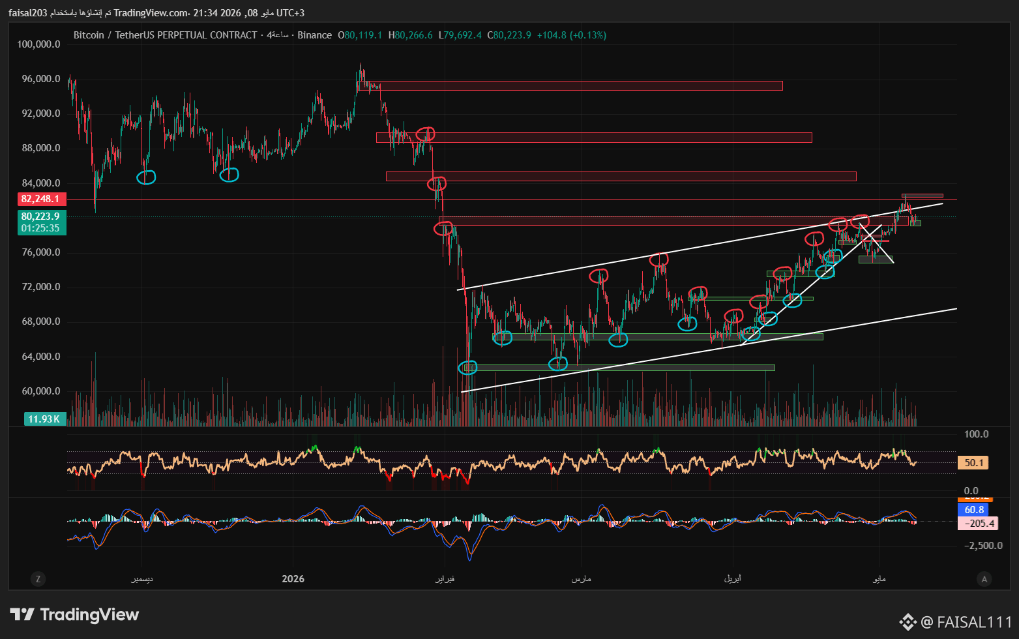The image size is (1019, 639).
Task: Click the -2,500.0 MACD scale label
Action: coord(983,545)
